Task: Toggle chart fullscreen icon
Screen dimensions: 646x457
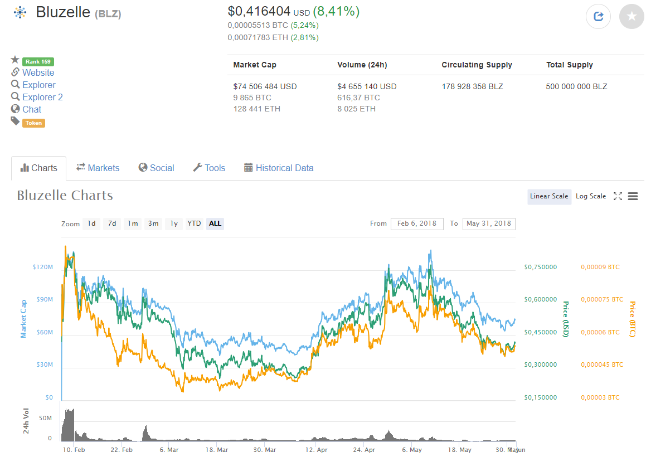Action: pos(618,196)
